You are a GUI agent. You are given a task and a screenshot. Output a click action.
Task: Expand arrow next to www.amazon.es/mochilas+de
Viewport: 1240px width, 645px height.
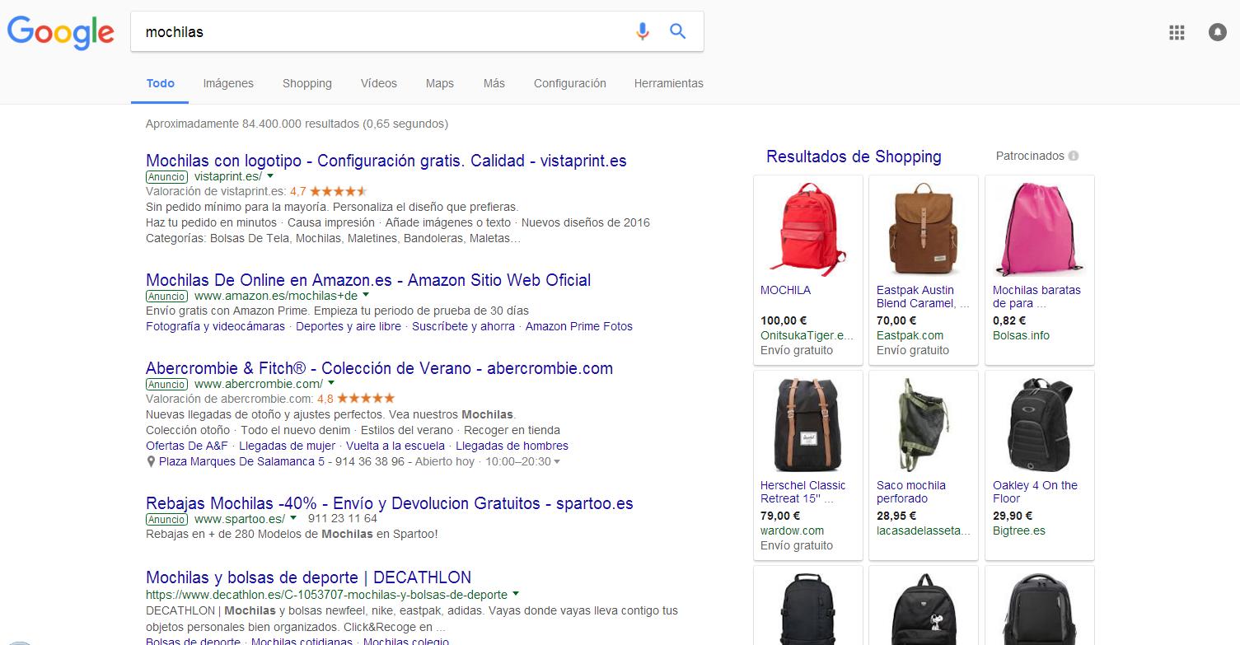coord(366,295)
